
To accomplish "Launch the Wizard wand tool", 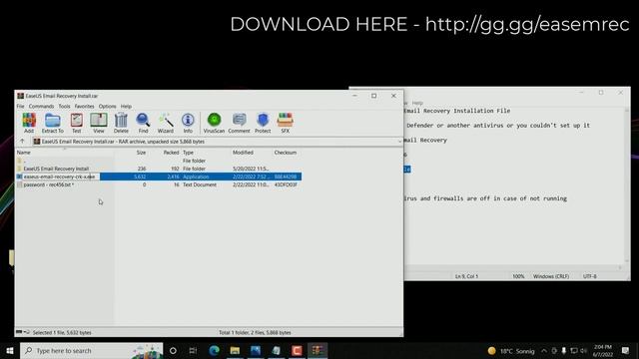I will click(x=166, y=123).
